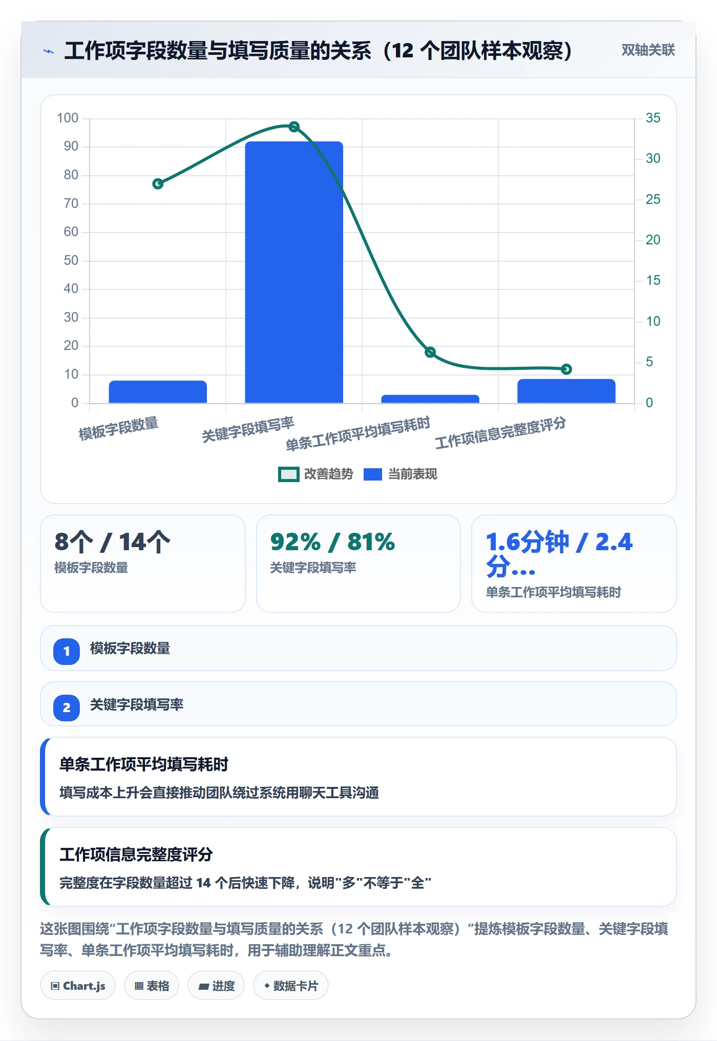
Task: Click 模板字段数量 label under 8个 / 14个
Action: click(91, 568)
